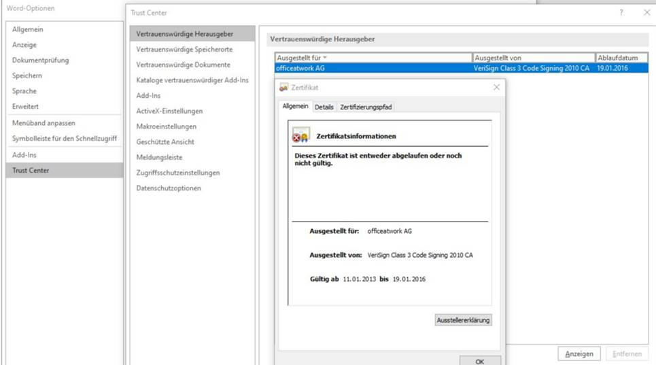
Task: Click valid-until date 19.01.2016 in certificate
Action: (409, 279)
